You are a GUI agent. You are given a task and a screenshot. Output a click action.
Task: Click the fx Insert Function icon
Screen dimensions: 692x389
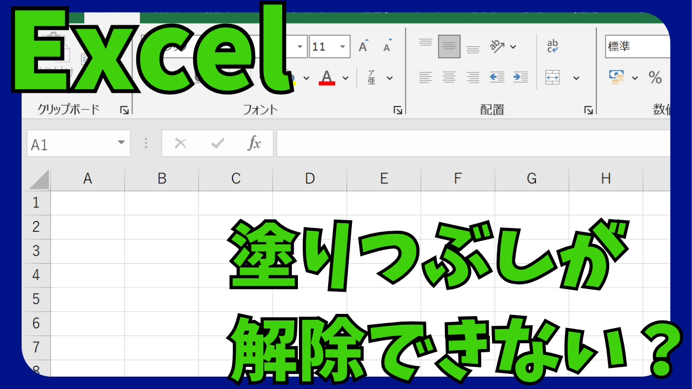[x=254, y=143]
